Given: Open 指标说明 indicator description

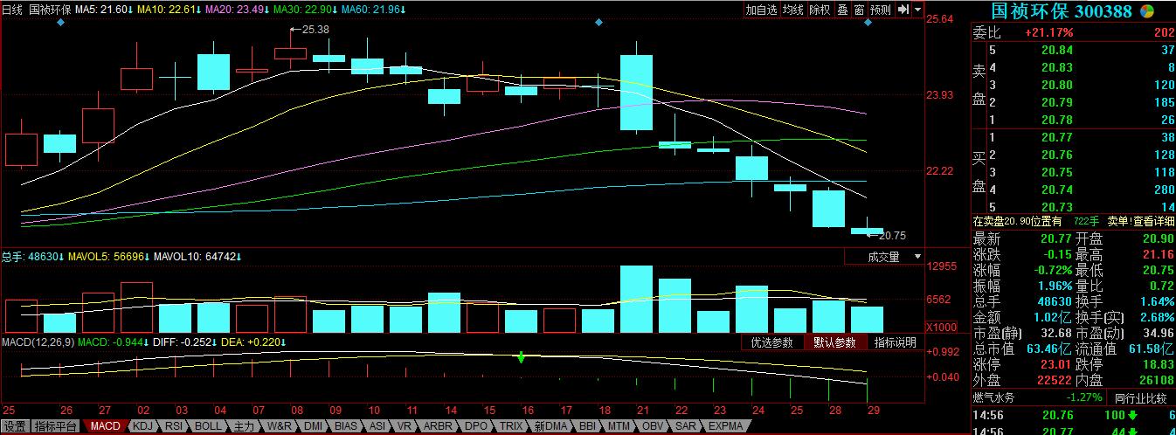Looking at the screenshot, I should coord(896,342).
